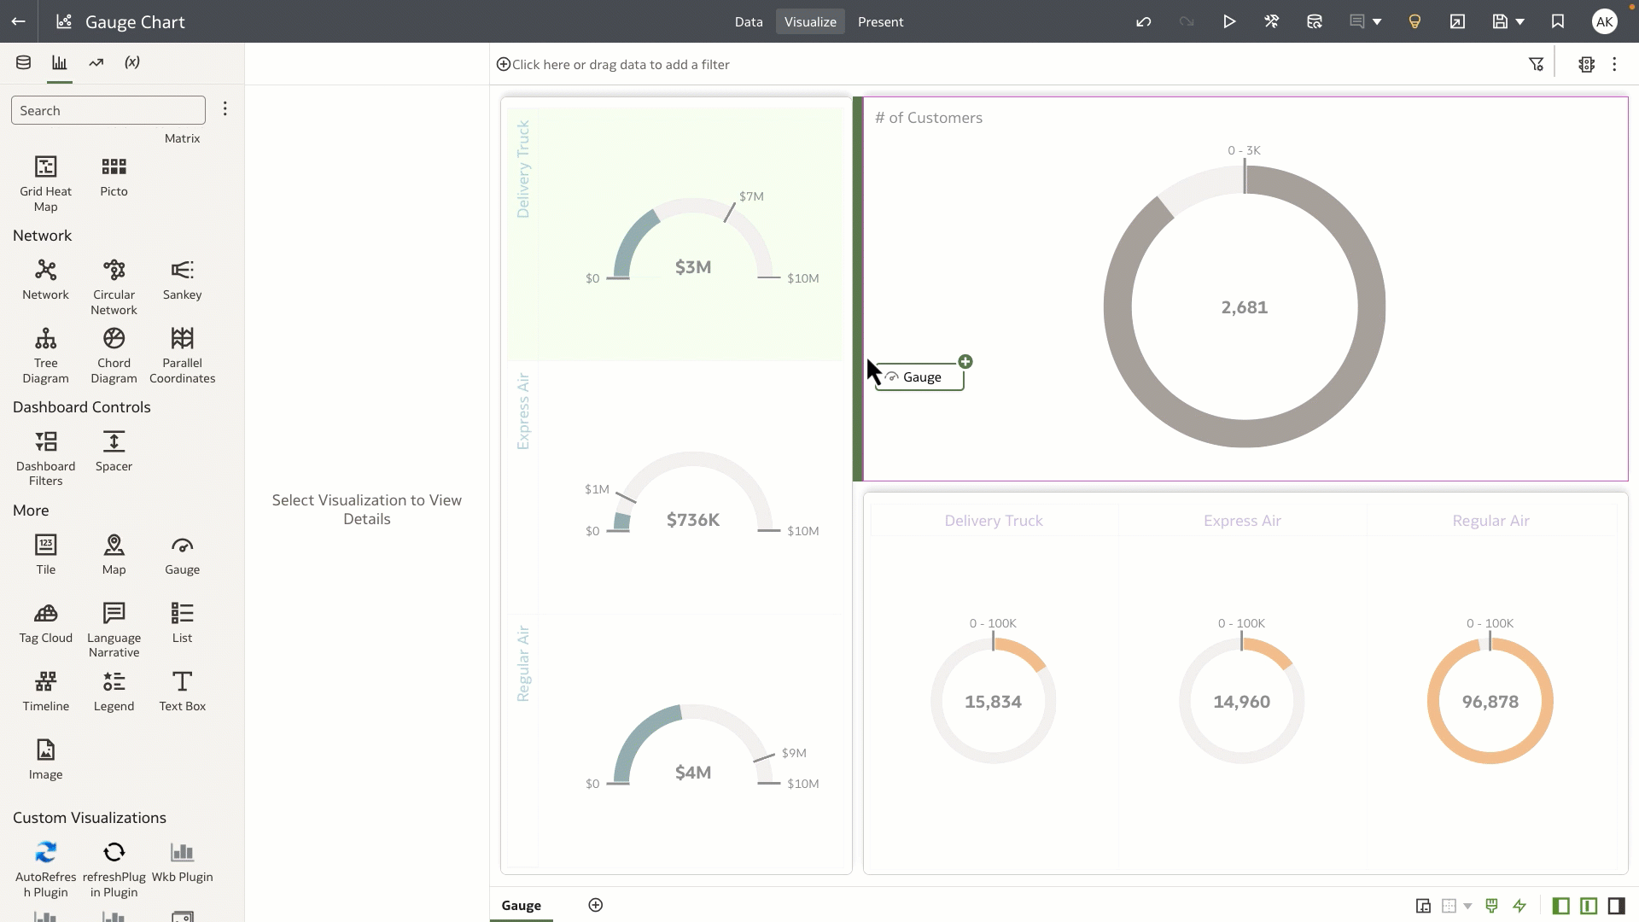Select the Sankey chart type
The image size is (1639, 922).
[182, 271]
